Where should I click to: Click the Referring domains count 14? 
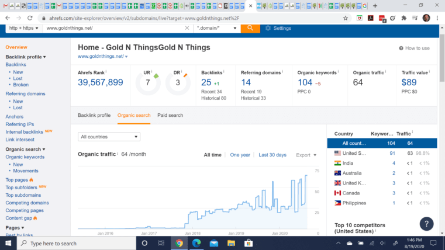click(246, 82)
